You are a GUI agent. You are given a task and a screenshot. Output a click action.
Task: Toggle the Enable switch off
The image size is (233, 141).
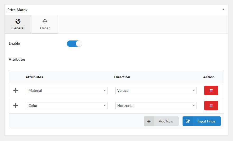[x=74, y=44]
